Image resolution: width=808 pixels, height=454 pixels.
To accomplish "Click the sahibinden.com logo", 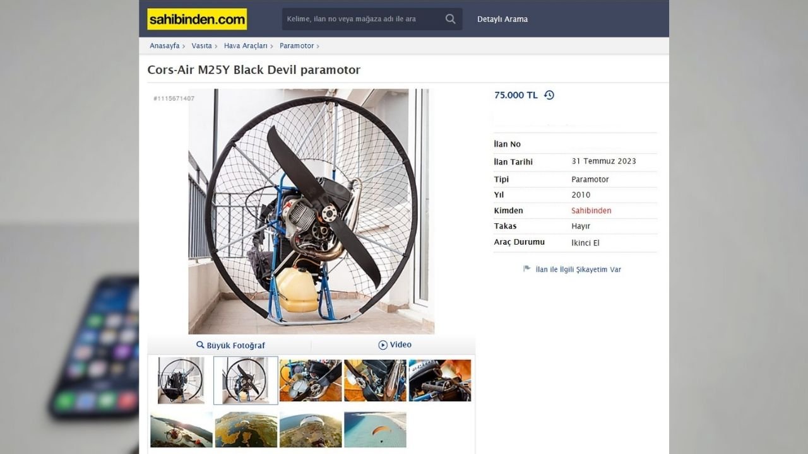I will 197,19.
